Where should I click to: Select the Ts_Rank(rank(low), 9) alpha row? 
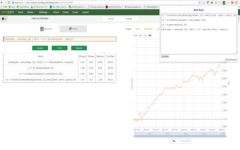click(60, 68)
